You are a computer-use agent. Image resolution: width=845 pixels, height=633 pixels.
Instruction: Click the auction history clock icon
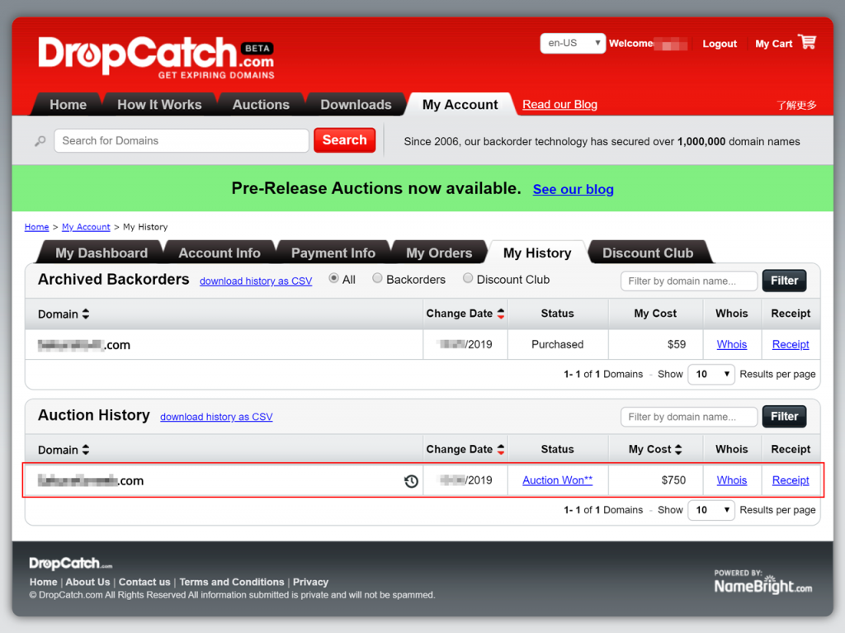tap(411, 481)
